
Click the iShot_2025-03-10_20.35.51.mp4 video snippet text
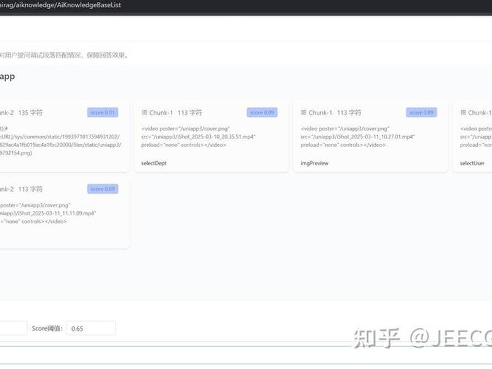198,137
